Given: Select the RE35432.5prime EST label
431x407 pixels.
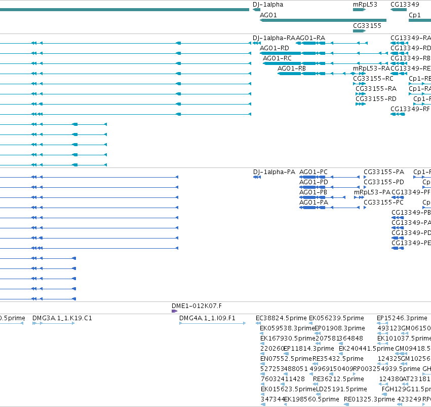Looking at the screenshot, I should [x=338, y=359].
